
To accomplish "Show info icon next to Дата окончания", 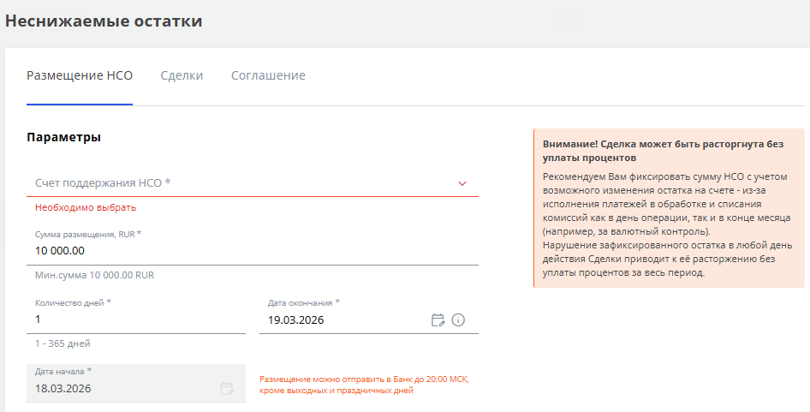I will (x=458, y=320).
